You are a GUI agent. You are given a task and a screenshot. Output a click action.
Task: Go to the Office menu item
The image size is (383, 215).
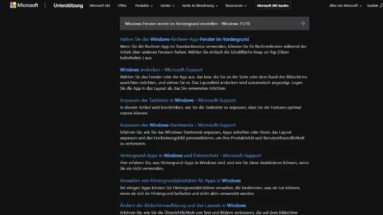click(x=122, y=6)
